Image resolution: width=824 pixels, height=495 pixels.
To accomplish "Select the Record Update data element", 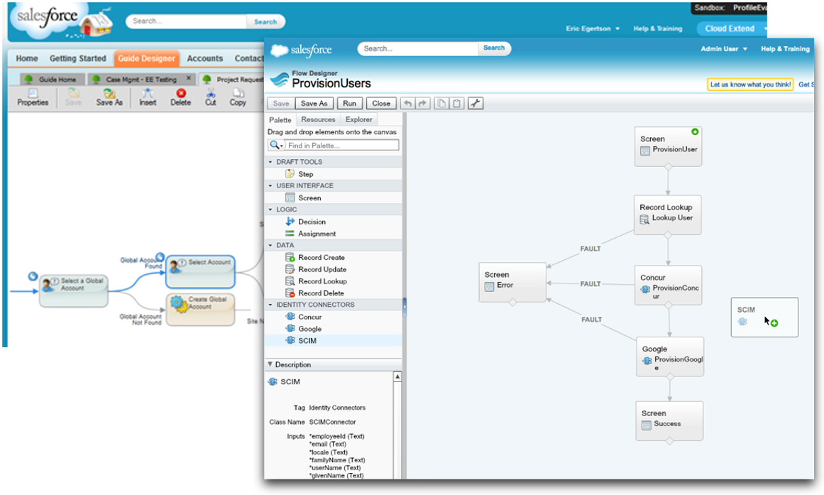I will click(x=315, y=269).
